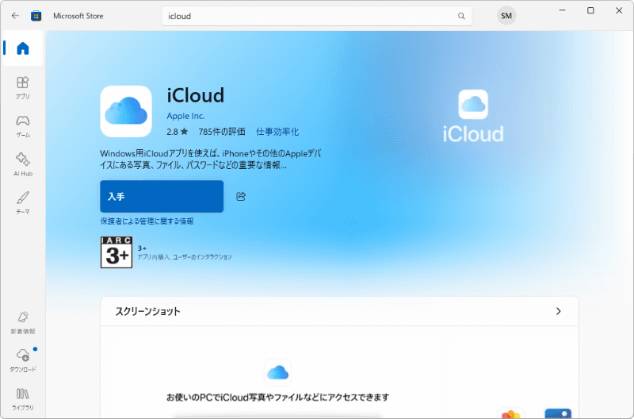Close the Microsoft Store window
This screenshot has height=419, width=634.
tap(619, 10)
